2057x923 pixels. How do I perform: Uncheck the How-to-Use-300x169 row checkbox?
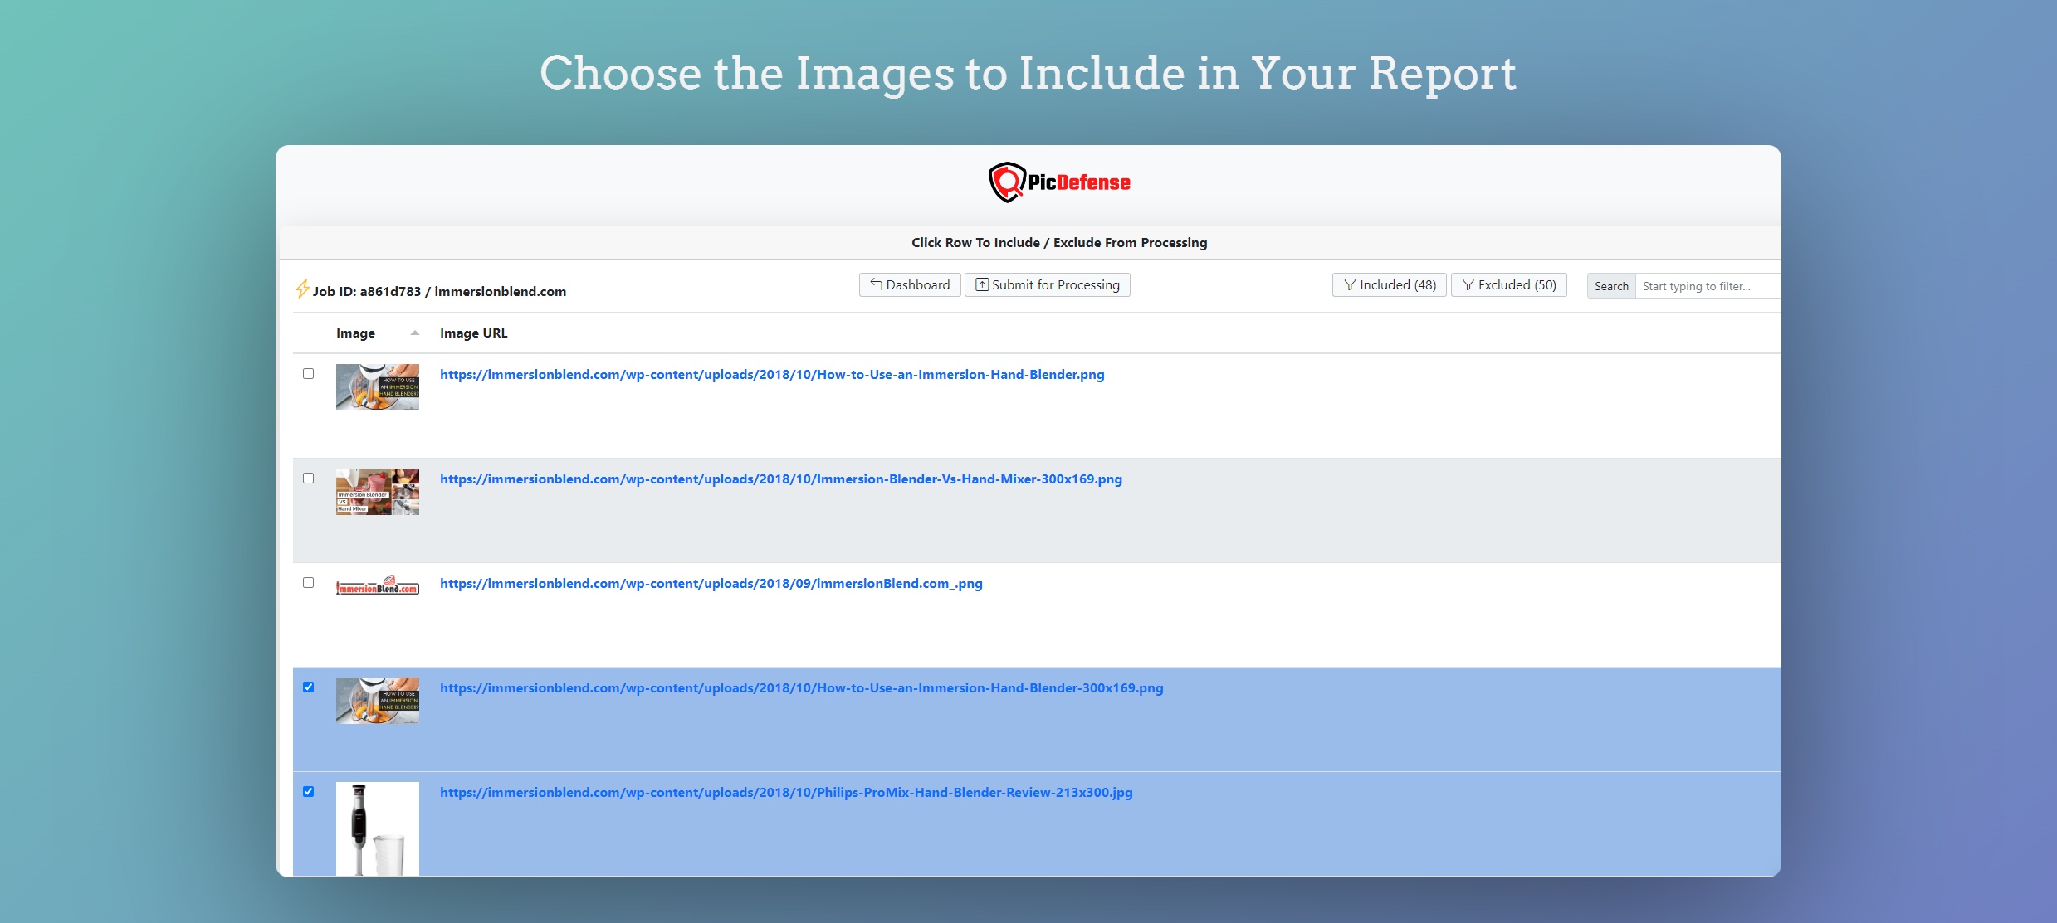point(309,687)
